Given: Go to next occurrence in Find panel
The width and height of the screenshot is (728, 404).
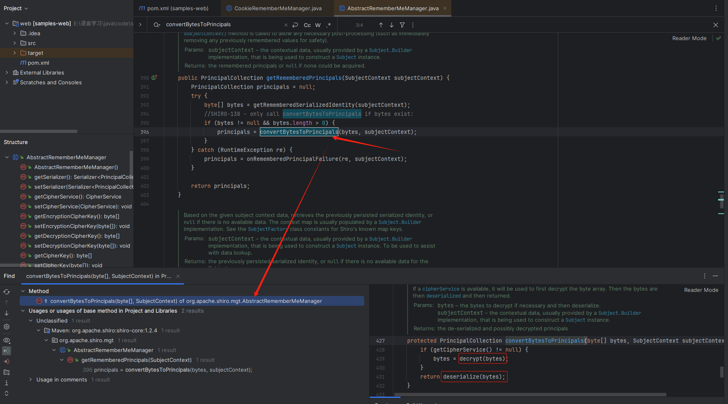Looking at the screenshot, I should coord(7,313).
